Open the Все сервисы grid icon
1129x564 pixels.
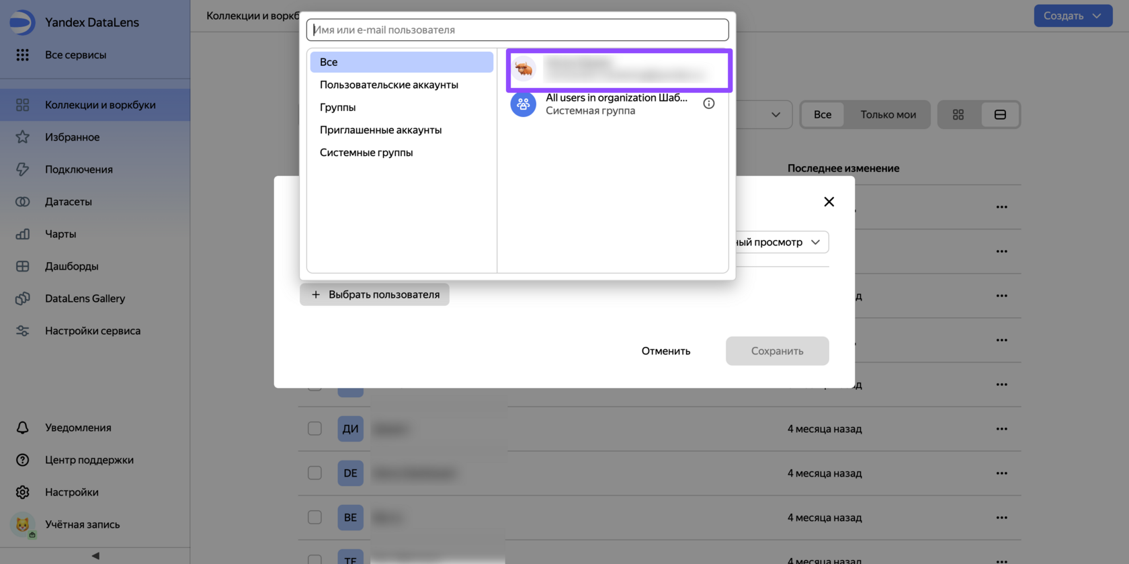point(22,55)
